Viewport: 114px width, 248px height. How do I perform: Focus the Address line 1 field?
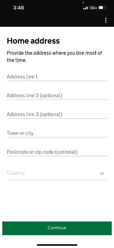point(57,77)
